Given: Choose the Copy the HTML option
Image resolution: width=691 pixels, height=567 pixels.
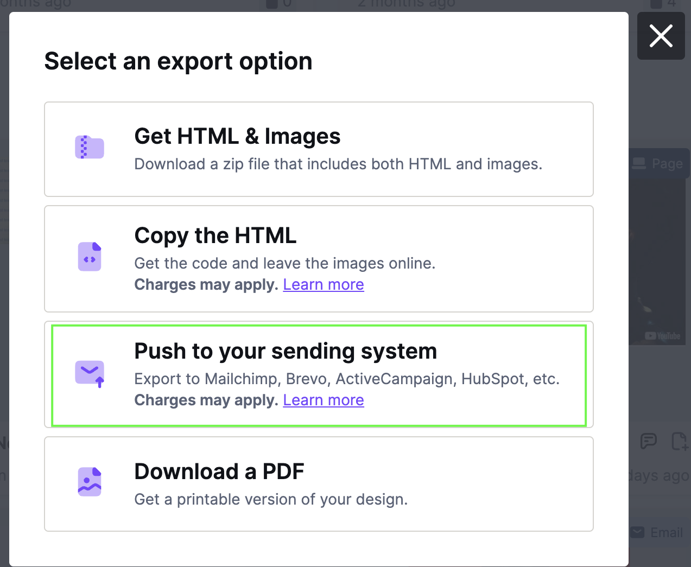Looking at the screenshot, I should point(319,259).
